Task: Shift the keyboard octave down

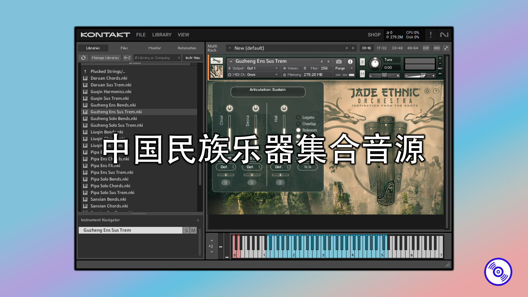Action: click(212, 252)
